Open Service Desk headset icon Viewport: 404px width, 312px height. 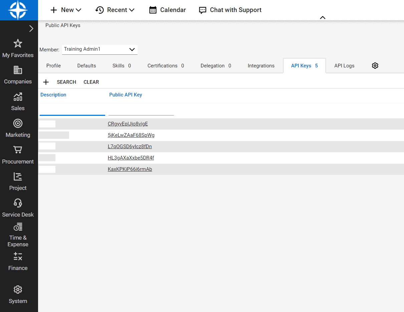click(18, 203)
